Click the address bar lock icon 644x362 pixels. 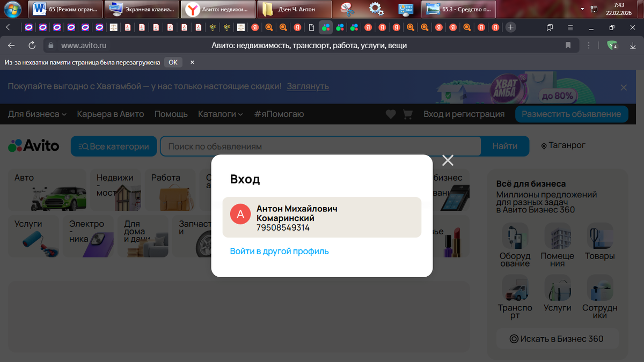[x=52, y=46]
